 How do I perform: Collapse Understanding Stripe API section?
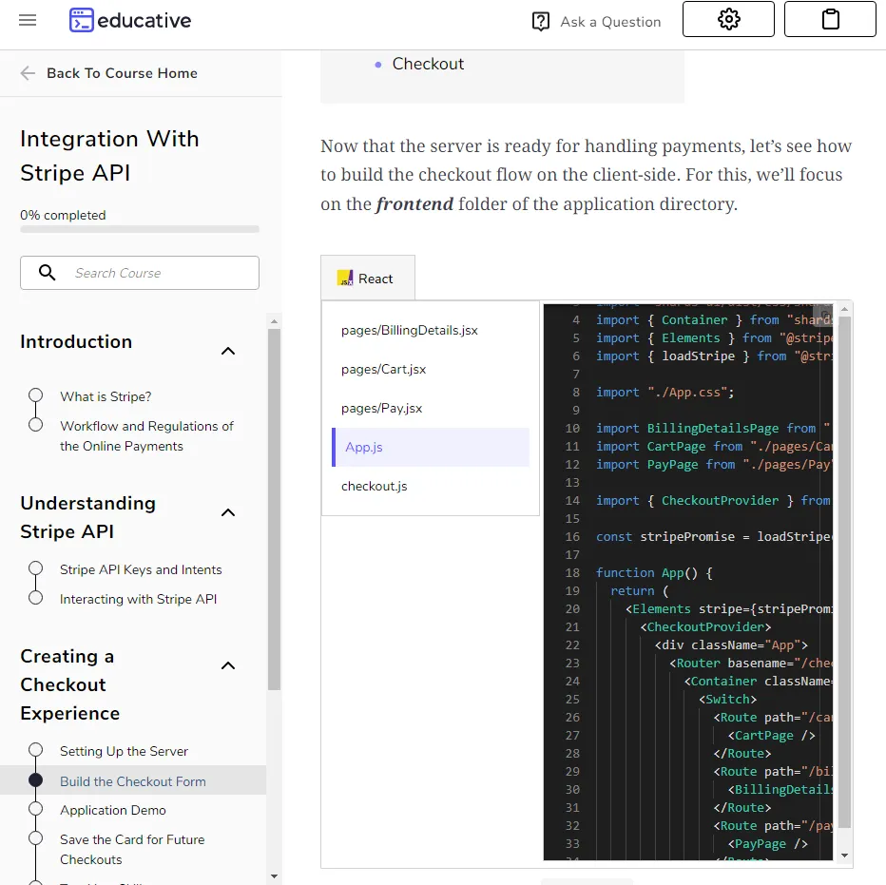pos(228,512)
